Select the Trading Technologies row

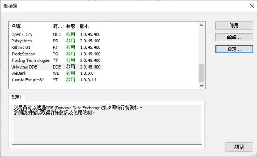pos(57,61)
